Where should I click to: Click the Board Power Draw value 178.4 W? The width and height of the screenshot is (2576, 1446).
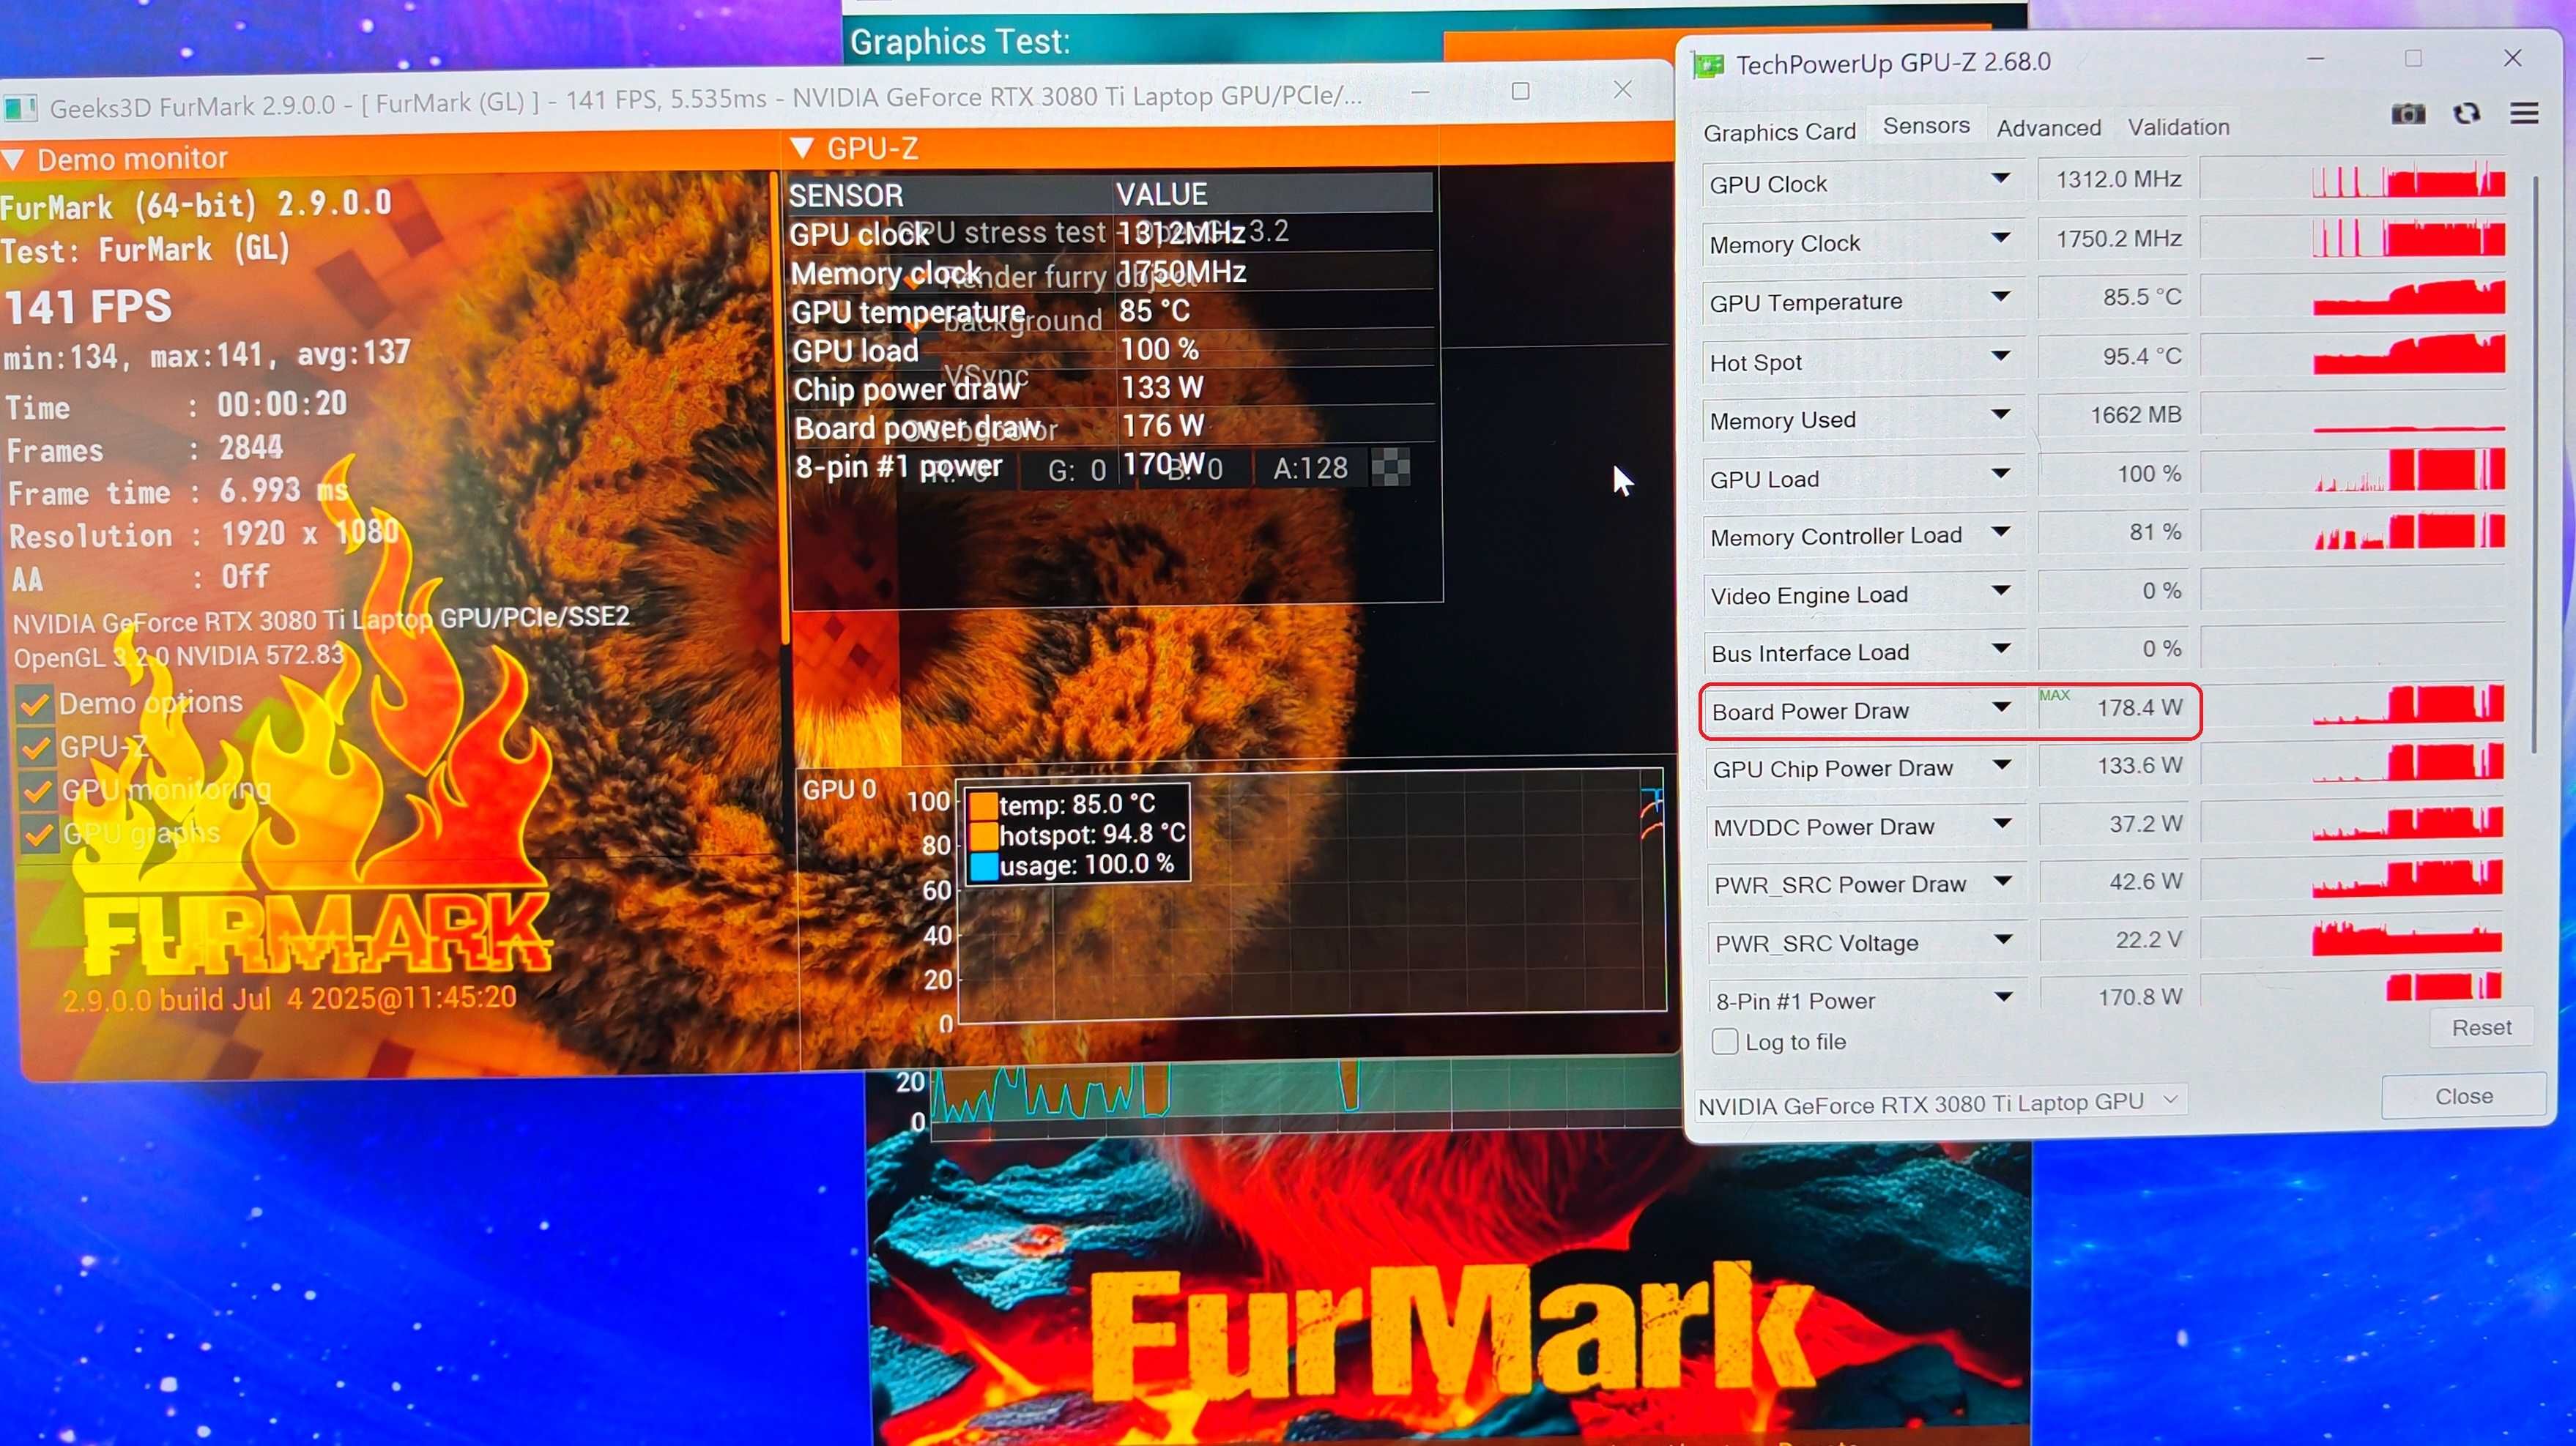pyautogui.click(x=2114, y=707)
